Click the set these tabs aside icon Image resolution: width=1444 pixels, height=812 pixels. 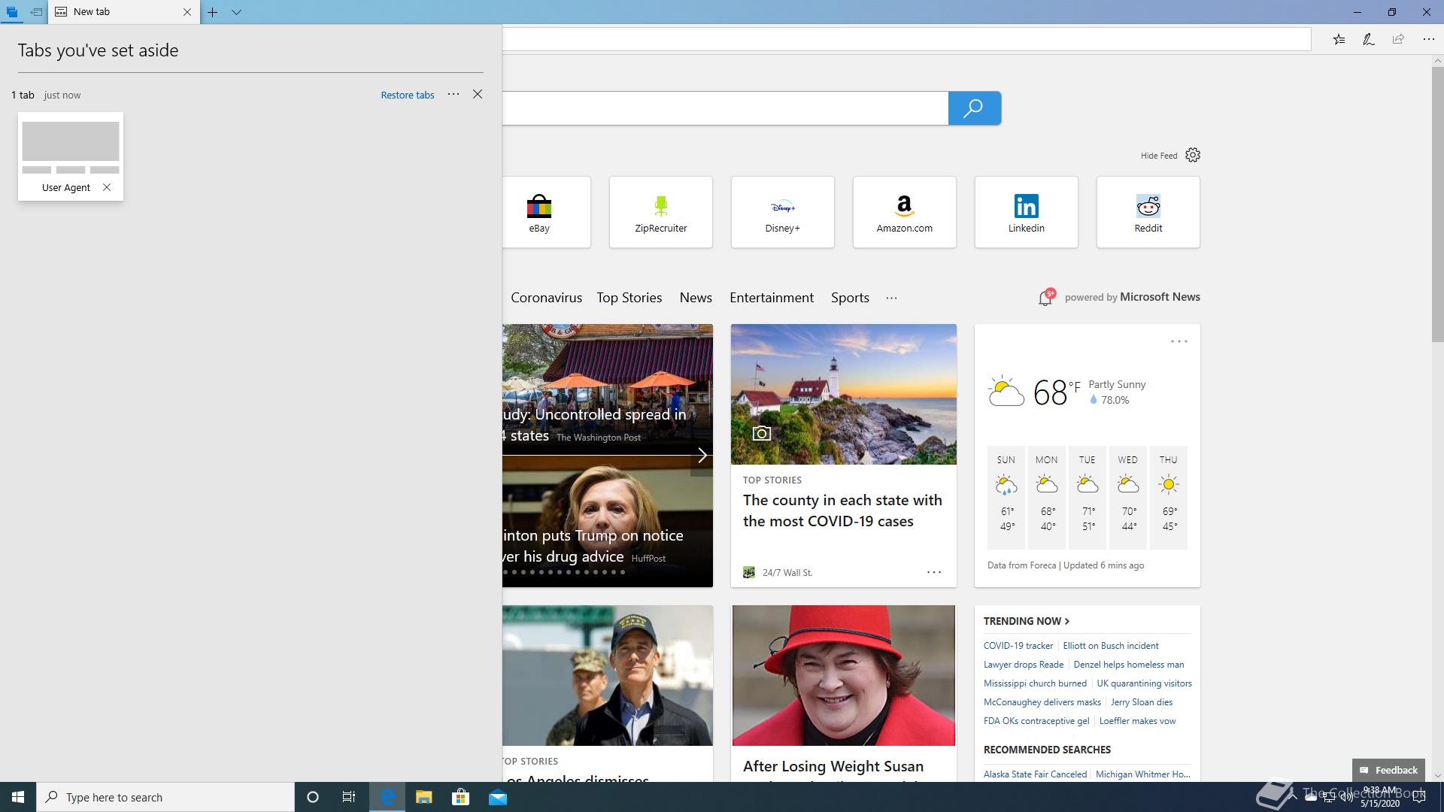click(x=35, y=12)
